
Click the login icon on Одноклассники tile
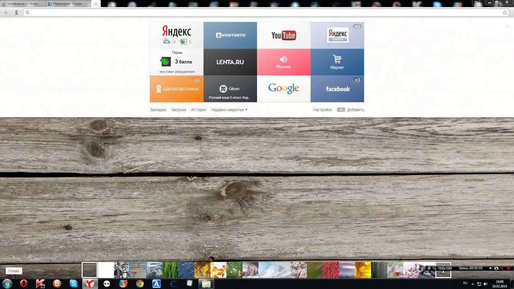[x=196, y=80]
